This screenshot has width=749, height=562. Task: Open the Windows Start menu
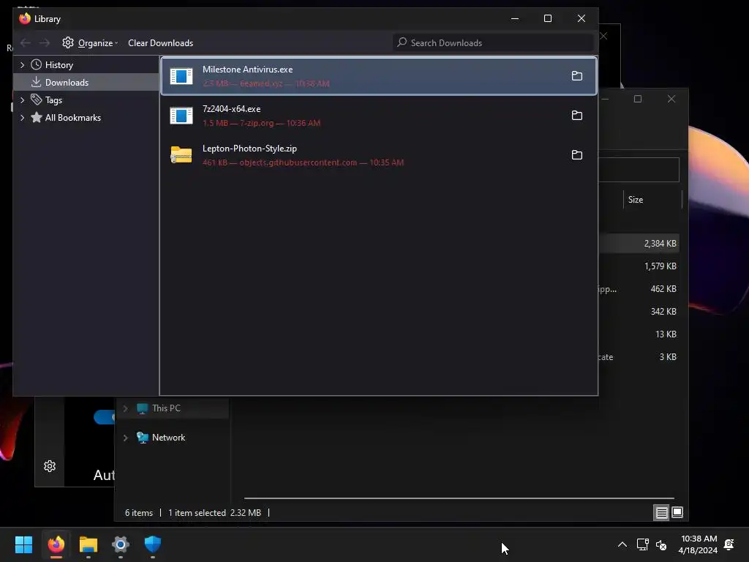(x=23, y=544)
